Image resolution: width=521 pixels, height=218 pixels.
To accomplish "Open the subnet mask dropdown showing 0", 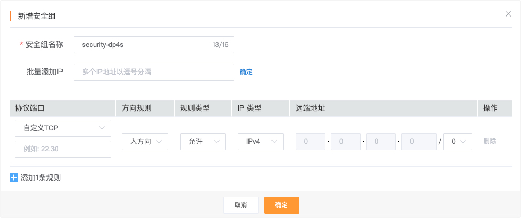I will point(458,142).
